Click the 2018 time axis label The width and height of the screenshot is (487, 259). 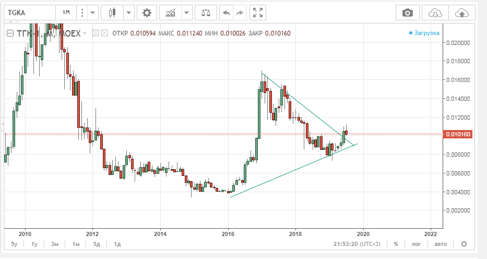(295, 233)
